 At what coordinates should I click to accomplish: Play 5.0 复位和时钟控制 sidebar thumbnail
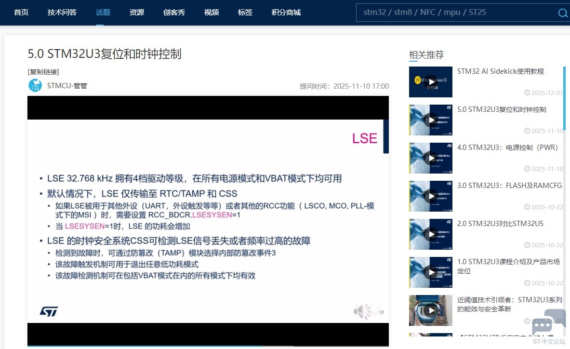click(x=431, y=120)
